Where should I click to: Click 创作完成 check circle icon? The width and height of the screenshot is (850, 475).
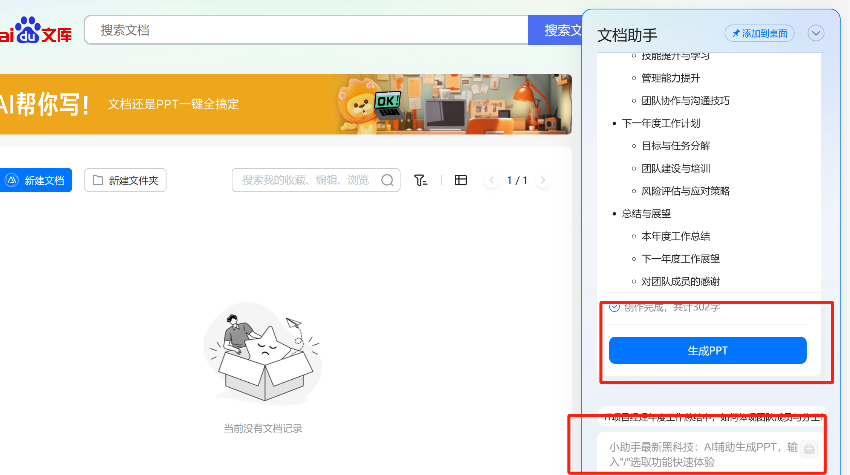[x=615, y=307]
